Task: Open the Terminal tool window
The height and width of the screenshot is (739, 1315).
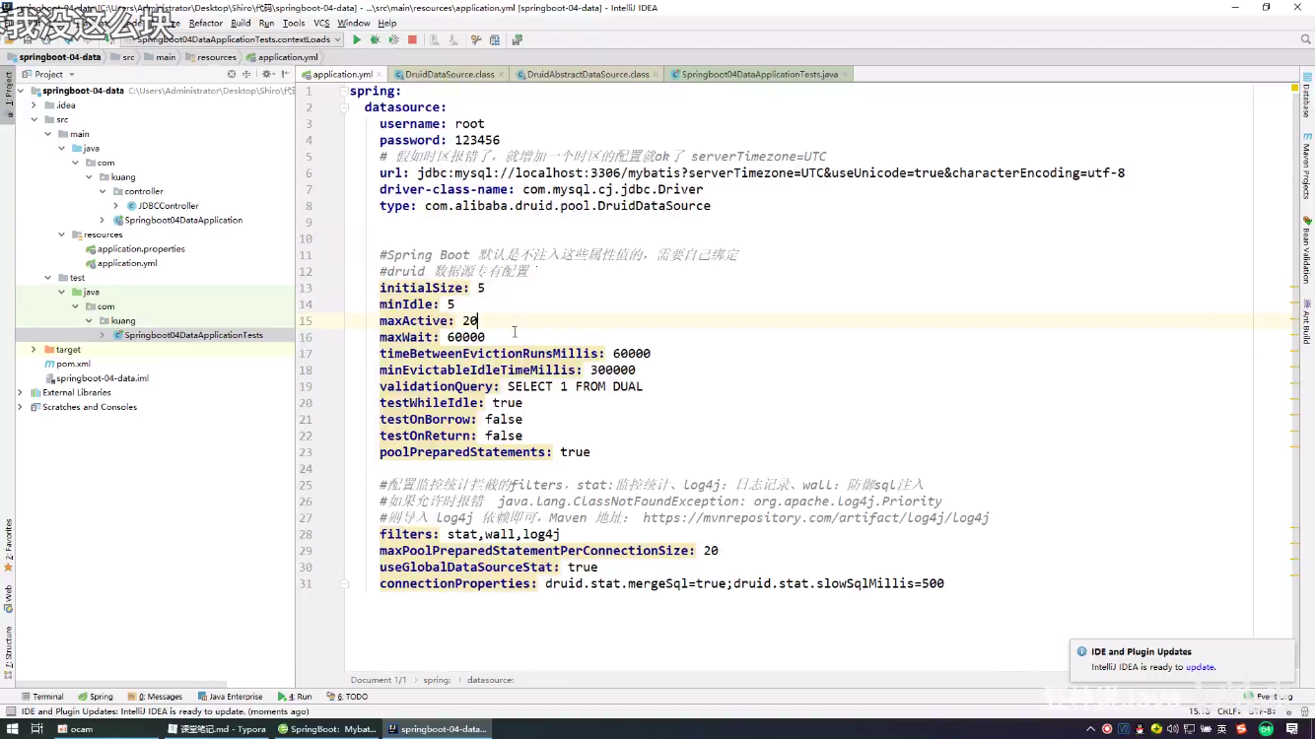Action: [x=41, y=696]
